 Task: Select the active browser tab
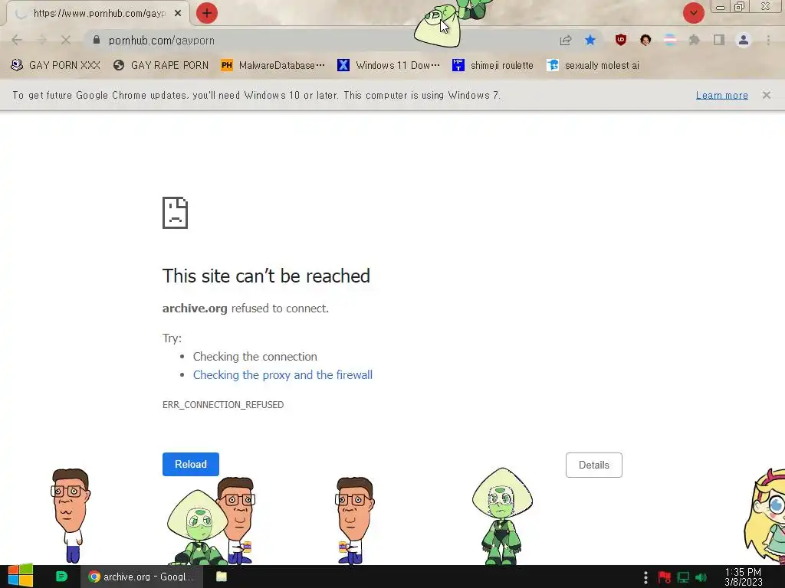pyautogui.click(x=97, y=13)
